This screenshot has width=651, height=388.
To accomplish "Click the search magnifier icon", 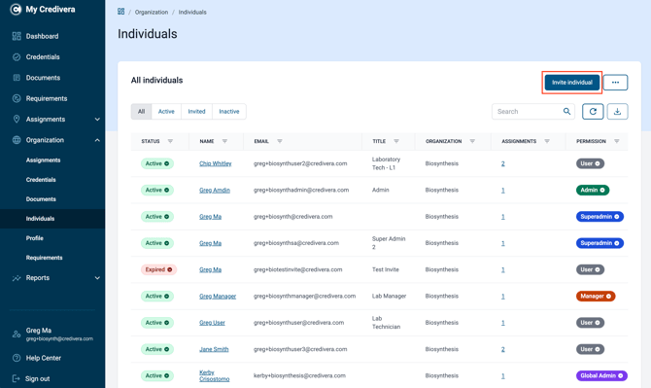I will [x=566, y=111].
